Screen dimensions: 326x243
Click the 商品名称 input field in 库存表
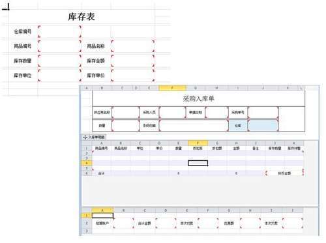click(x=133, y=46)
